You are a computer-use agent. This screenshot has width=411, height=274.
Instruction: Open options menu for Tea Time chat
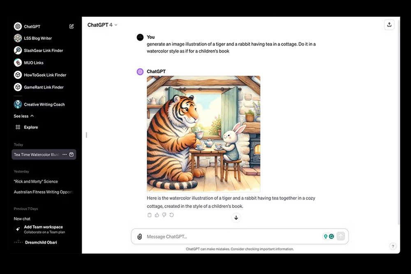coord(65,154)
